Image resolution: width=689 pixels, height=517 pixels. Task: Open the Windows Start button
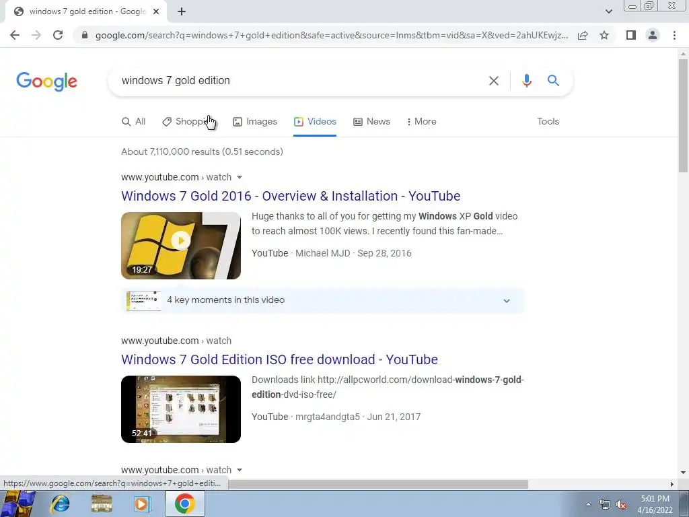[x=18, y=504]
